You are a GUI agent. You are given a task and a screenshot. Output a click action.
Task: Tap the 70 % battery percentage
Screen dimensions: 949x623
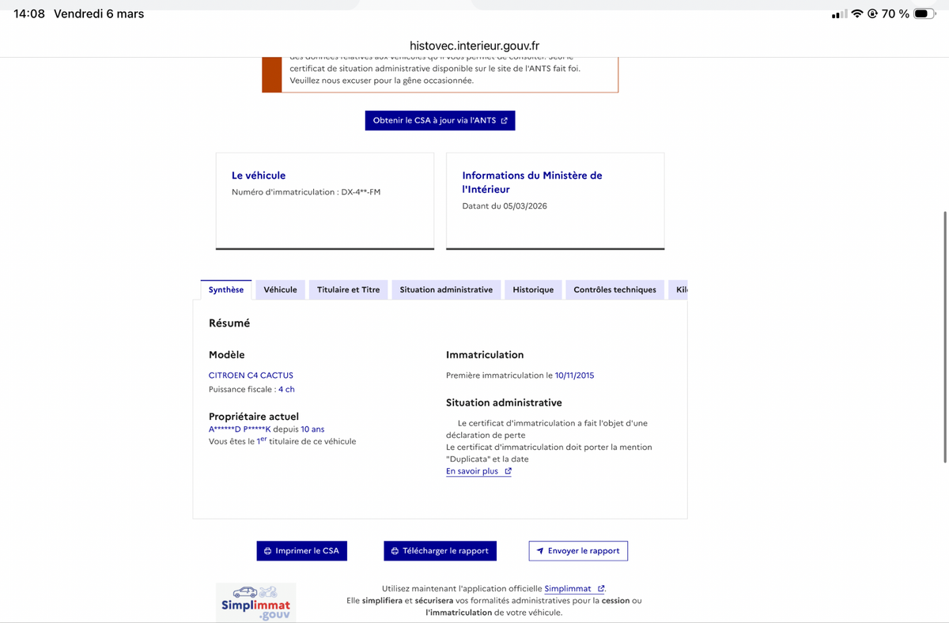tap(895, 13)
